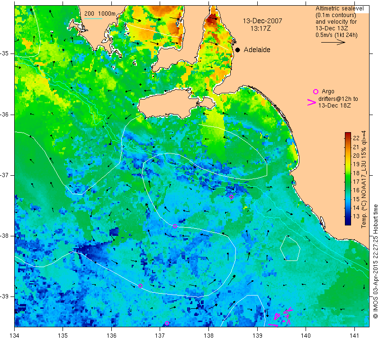Click the colorbar tick label '18'
This screenshot has width=379, height=341.
point(356,173)
